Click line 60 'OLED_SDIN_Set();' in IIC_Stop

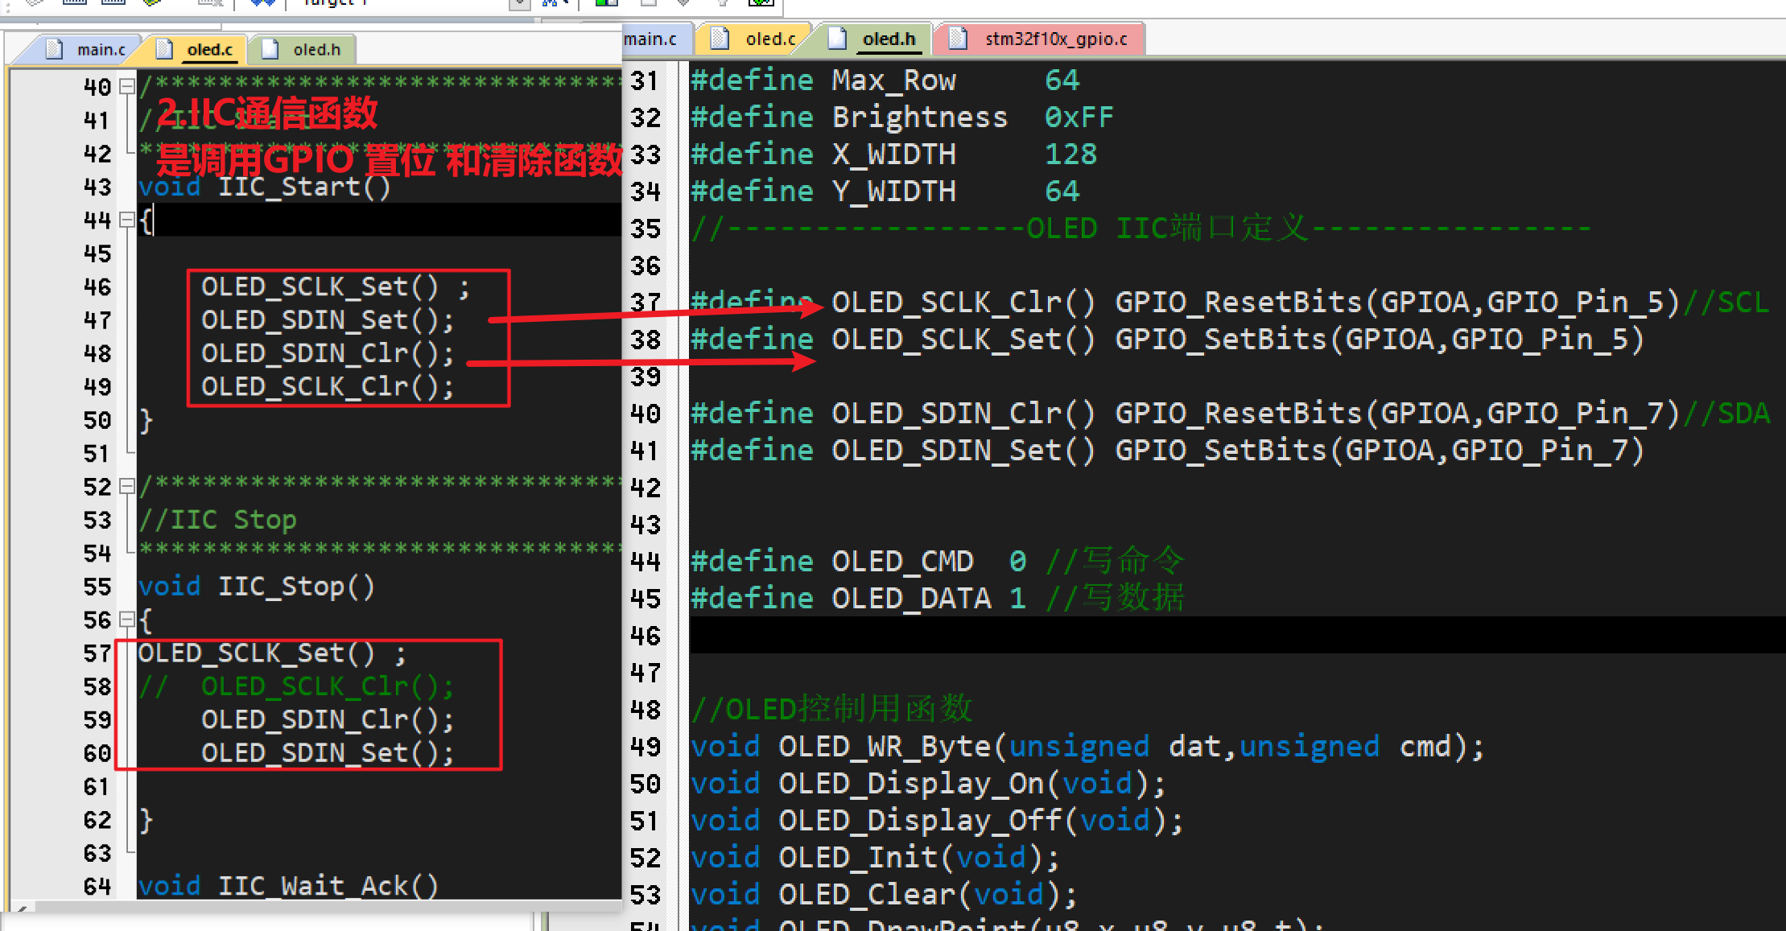328,753
